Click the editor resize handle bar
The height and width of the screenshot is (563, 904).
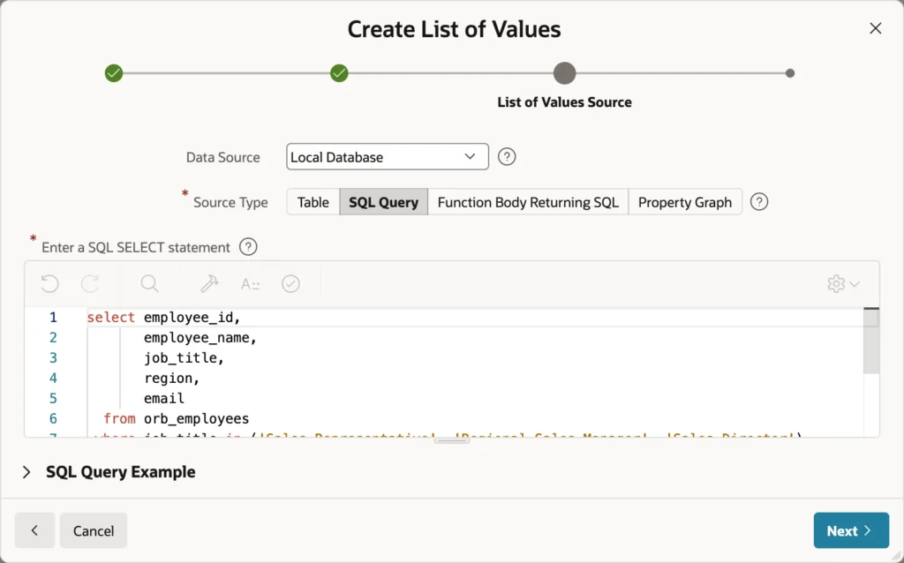tap(452, 440)
